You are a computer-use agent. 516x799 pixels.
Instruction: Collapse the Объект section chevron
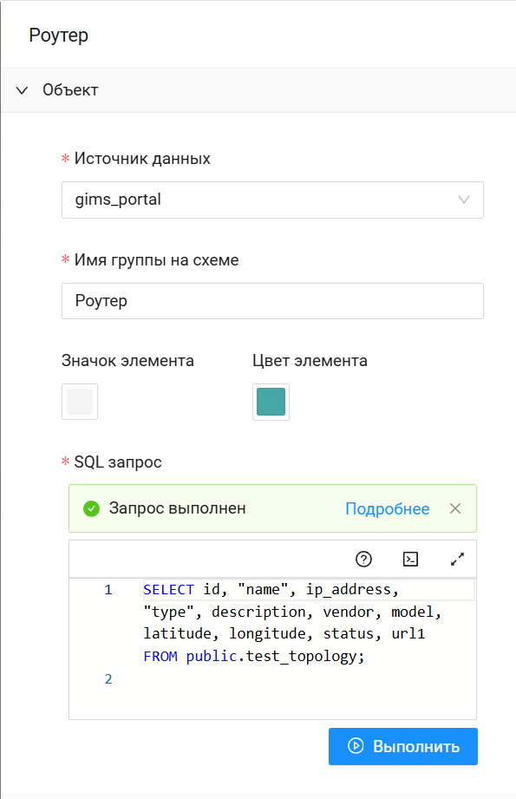(22, 90)
